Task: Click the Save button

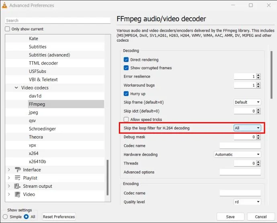Action: coord(230,217)
